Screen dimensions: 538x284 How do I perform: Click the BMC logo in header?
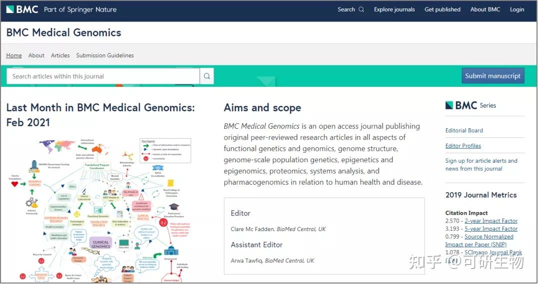[x=22, y=9]
